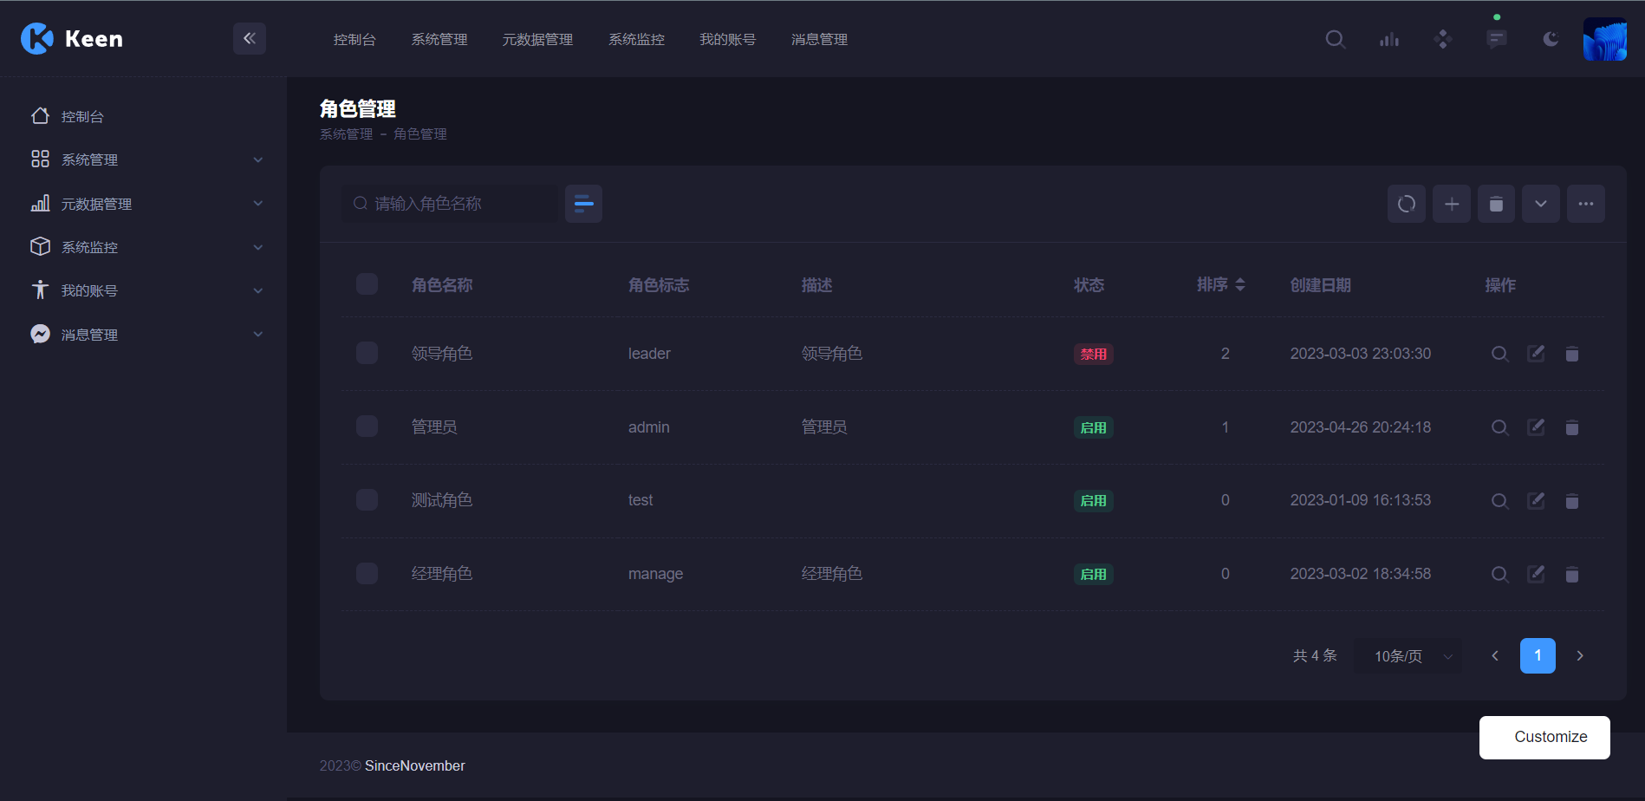This screenshot has width=1645, height=801.
Task: Select the 测试角色 row checkbox
Action: click(367, 500)
